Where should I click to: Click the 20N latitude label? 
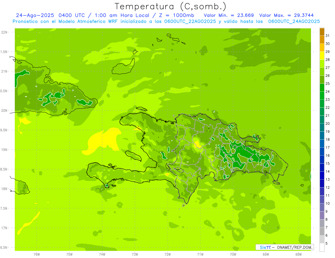pos(4,110)
